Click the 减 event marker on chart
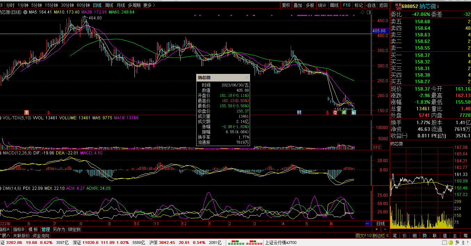 [344, 112]
